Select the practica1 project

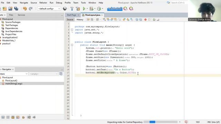pyautogui.click(x=6, y=44)
